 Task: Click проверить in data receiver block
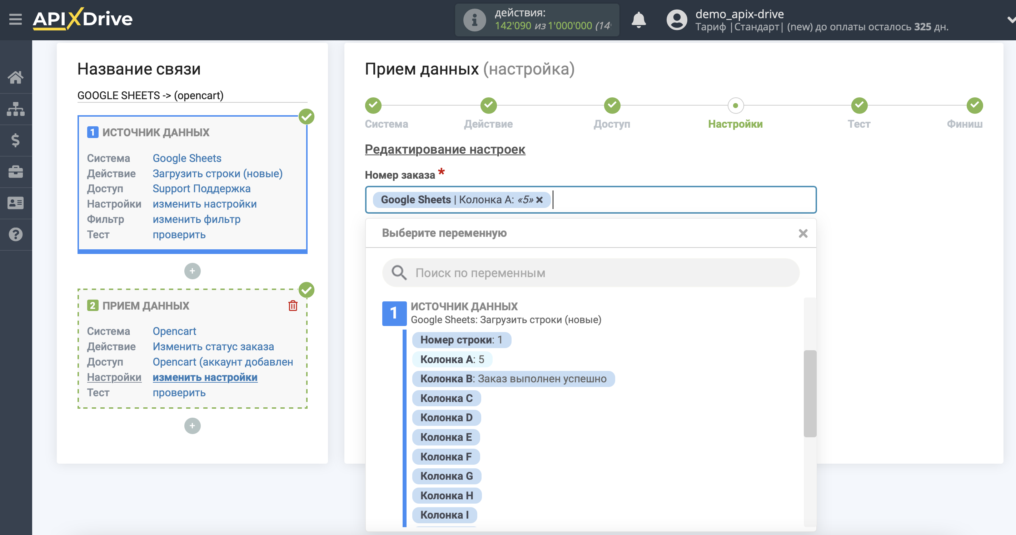[x=179, y=392]
